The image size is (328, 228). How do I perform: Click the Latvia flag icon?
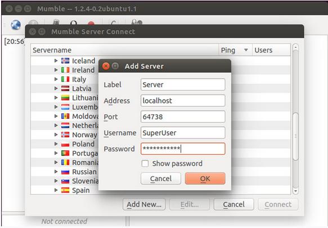[65, 88]
